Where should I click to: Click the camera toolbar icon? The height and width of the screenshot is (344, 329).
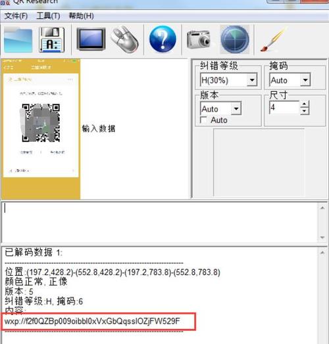pos(199,39)
